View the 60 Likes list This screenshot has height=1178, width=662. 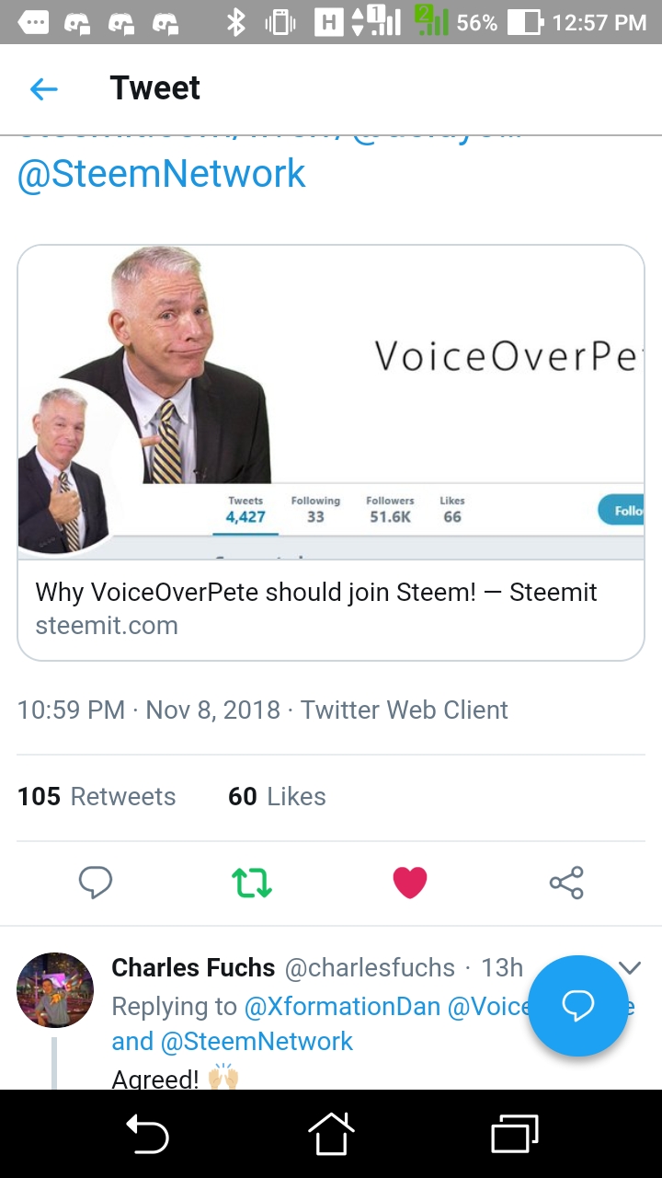pos(277,796)
